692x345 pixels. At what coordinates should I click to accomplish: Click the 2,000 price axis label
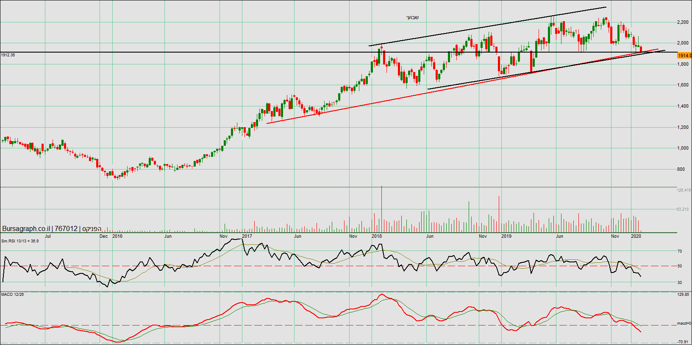tap(683, 43)
